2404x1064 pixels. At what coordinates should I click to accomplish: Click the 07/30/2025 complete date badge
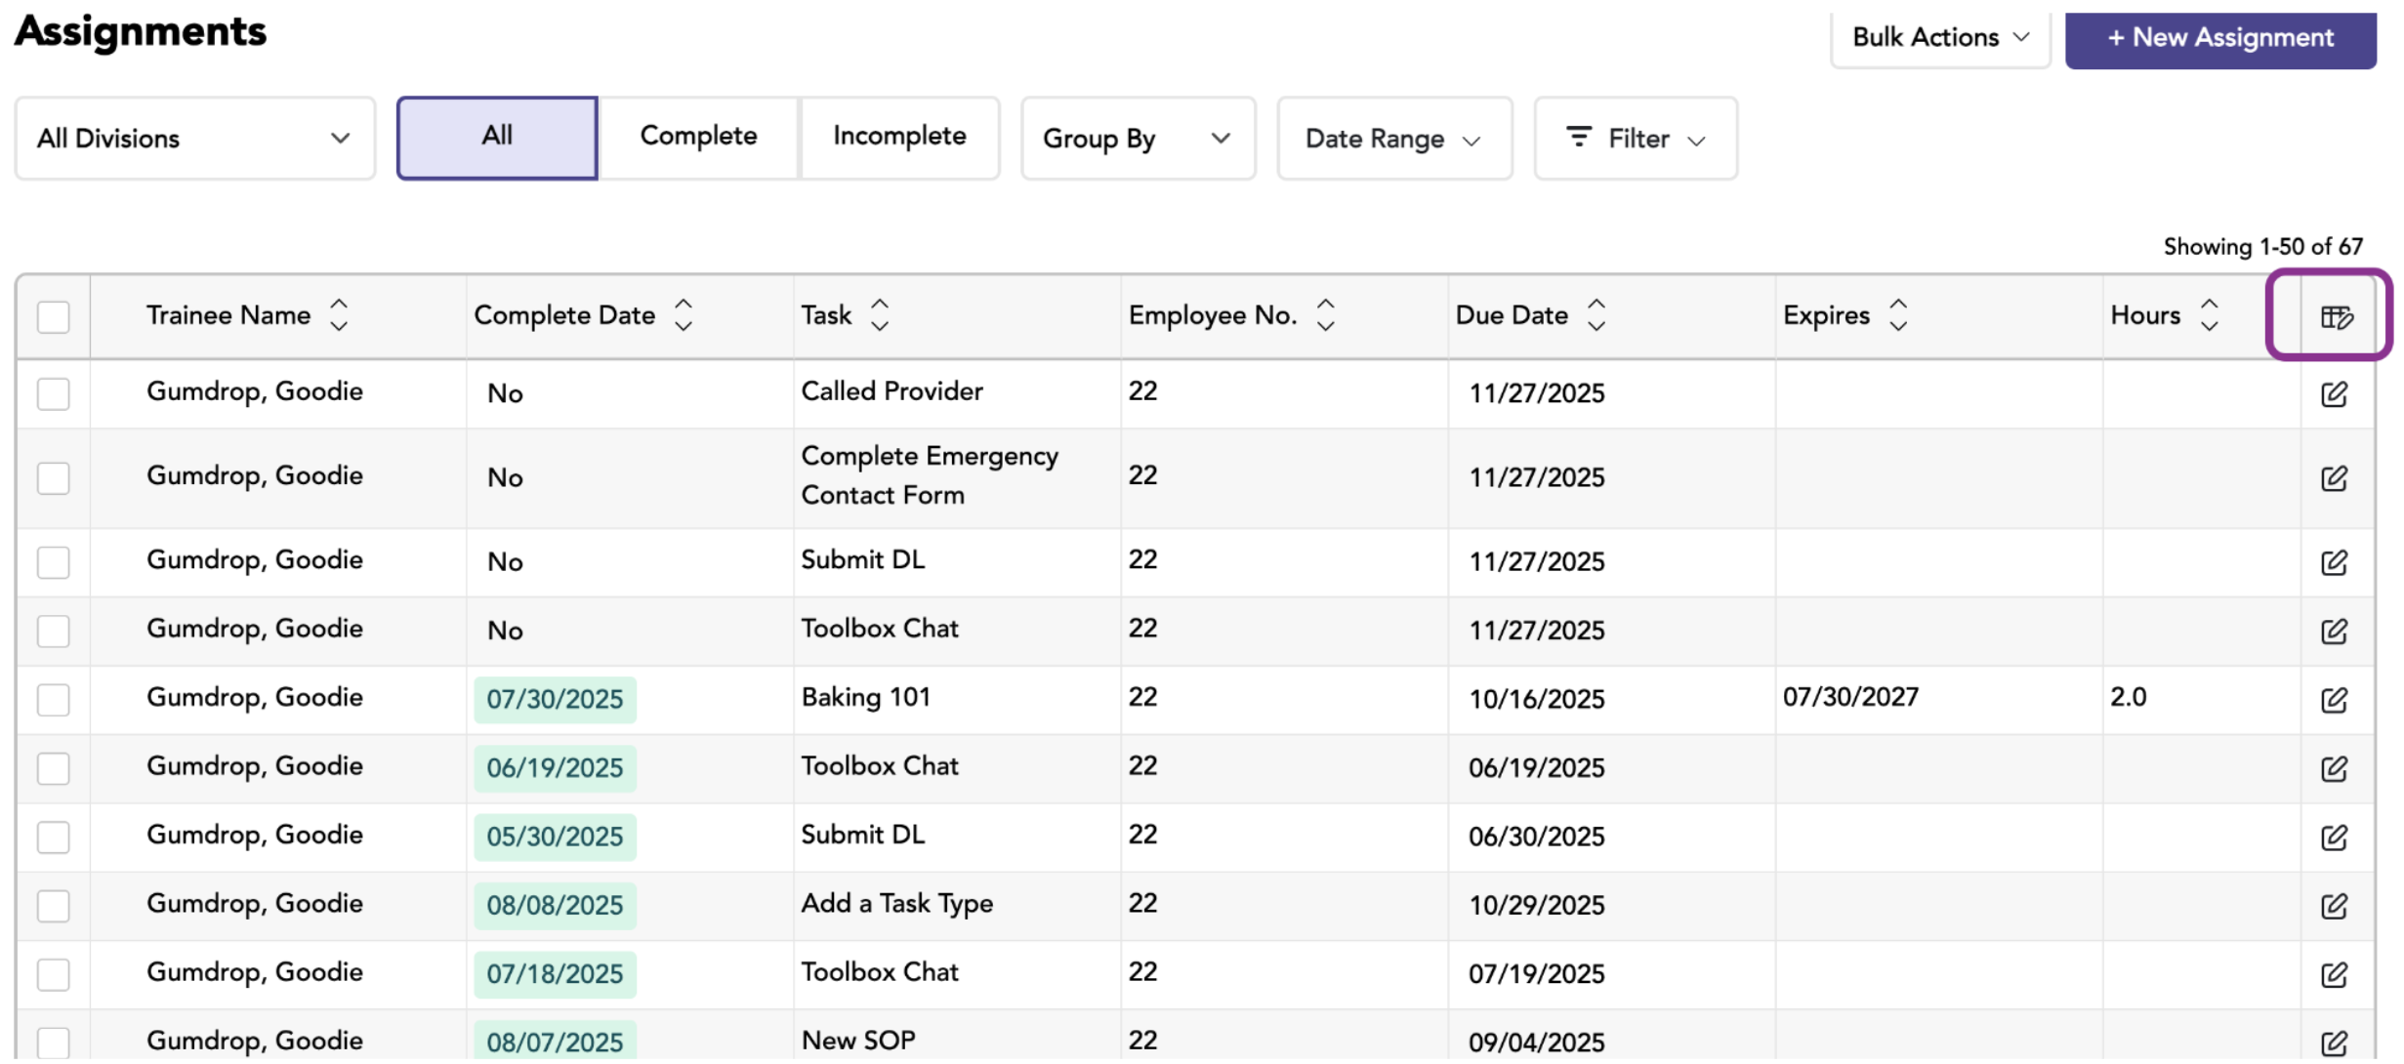point(555,700)
